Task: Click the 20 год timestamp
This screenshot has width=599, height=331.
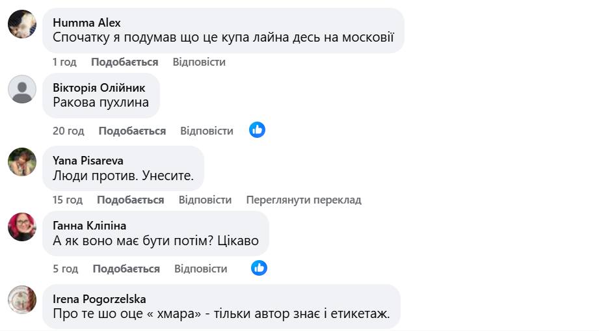Action: pos(68,131)
